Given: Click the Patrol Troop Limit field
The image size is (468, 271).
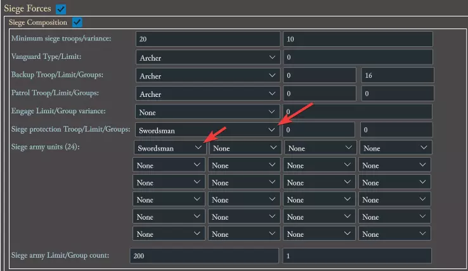Looking at the screenshot, I should pos(319,94).
